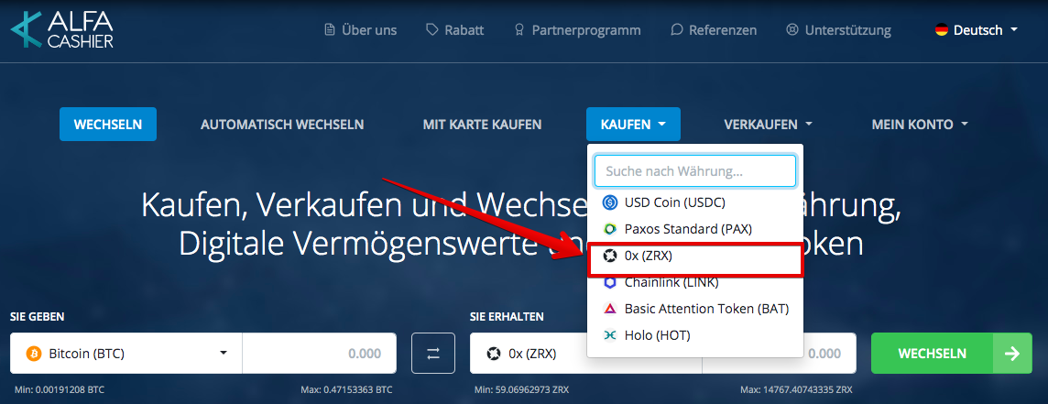Click the German flag icon

click(942, 30)
